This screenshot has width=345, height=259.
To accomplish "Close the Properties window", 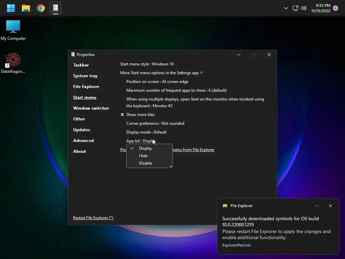I will tap(269, 55).
